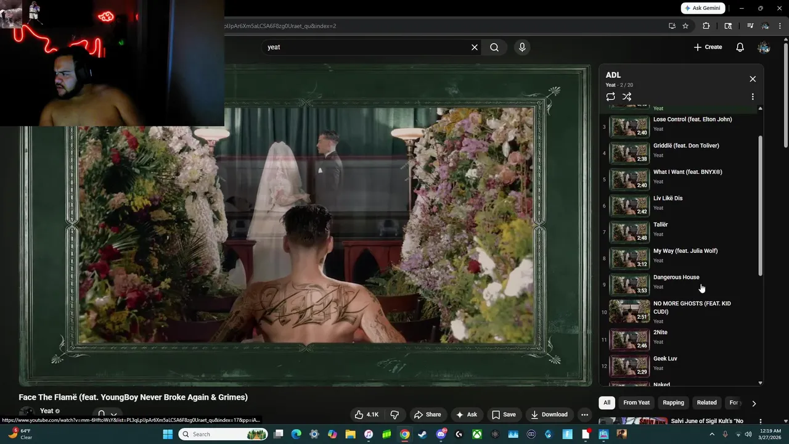Open the ADL playlist options menu
Screen dimensions: 789x444
coord(753,97)
